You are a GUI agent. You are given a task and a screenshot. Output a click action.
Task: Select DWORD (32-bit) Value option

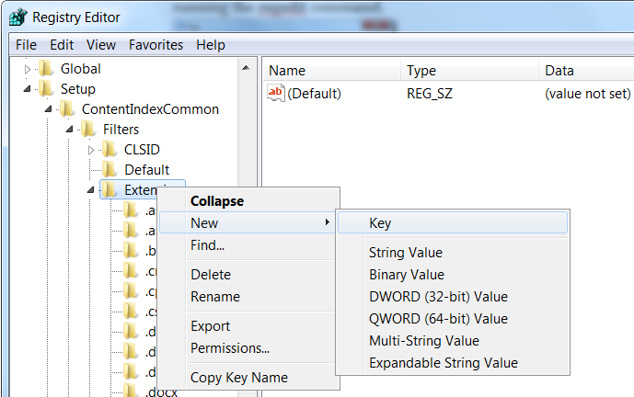(438, 297)
